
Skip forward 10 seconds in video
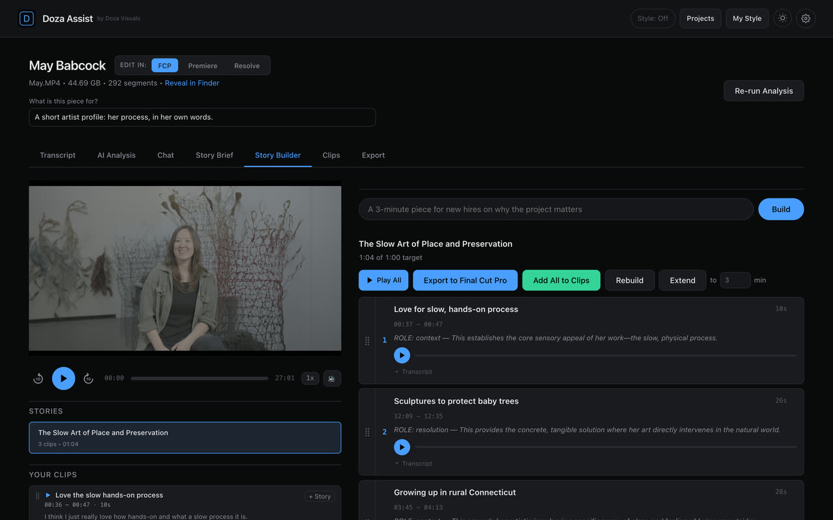click(89, 378)
